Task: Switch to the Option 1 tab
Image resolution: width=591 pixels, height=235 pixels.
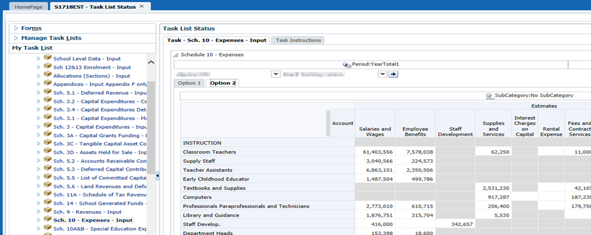Action: (x=189, y=83)
